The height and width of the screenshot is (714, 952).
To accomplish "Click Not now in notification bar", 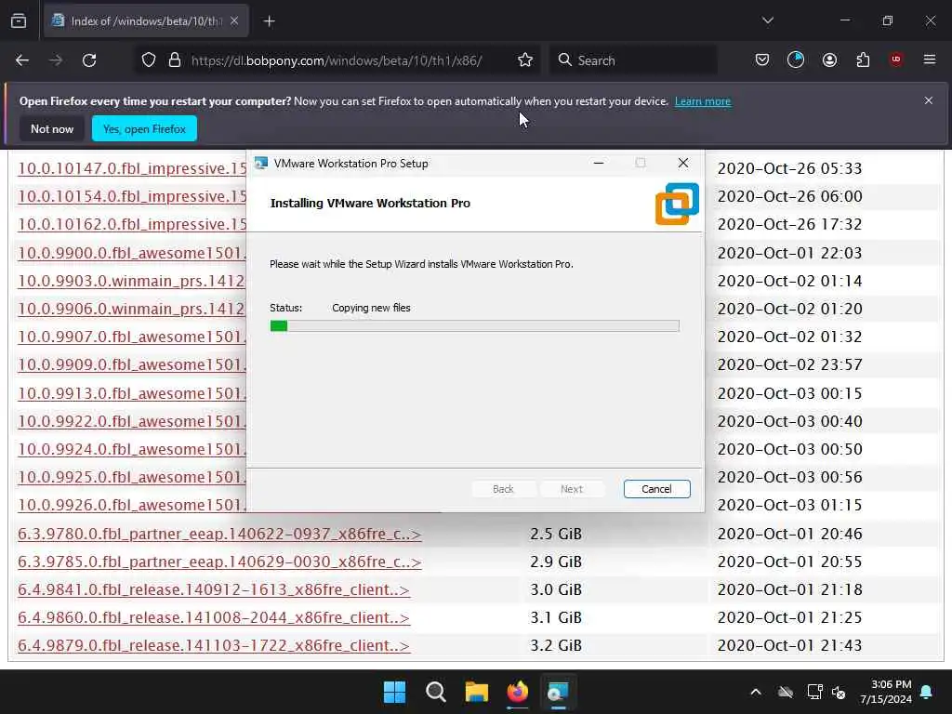I will click(x=52, y=128).
